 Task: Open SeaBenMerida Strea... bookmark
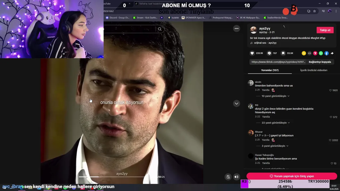tap(275, 18)
